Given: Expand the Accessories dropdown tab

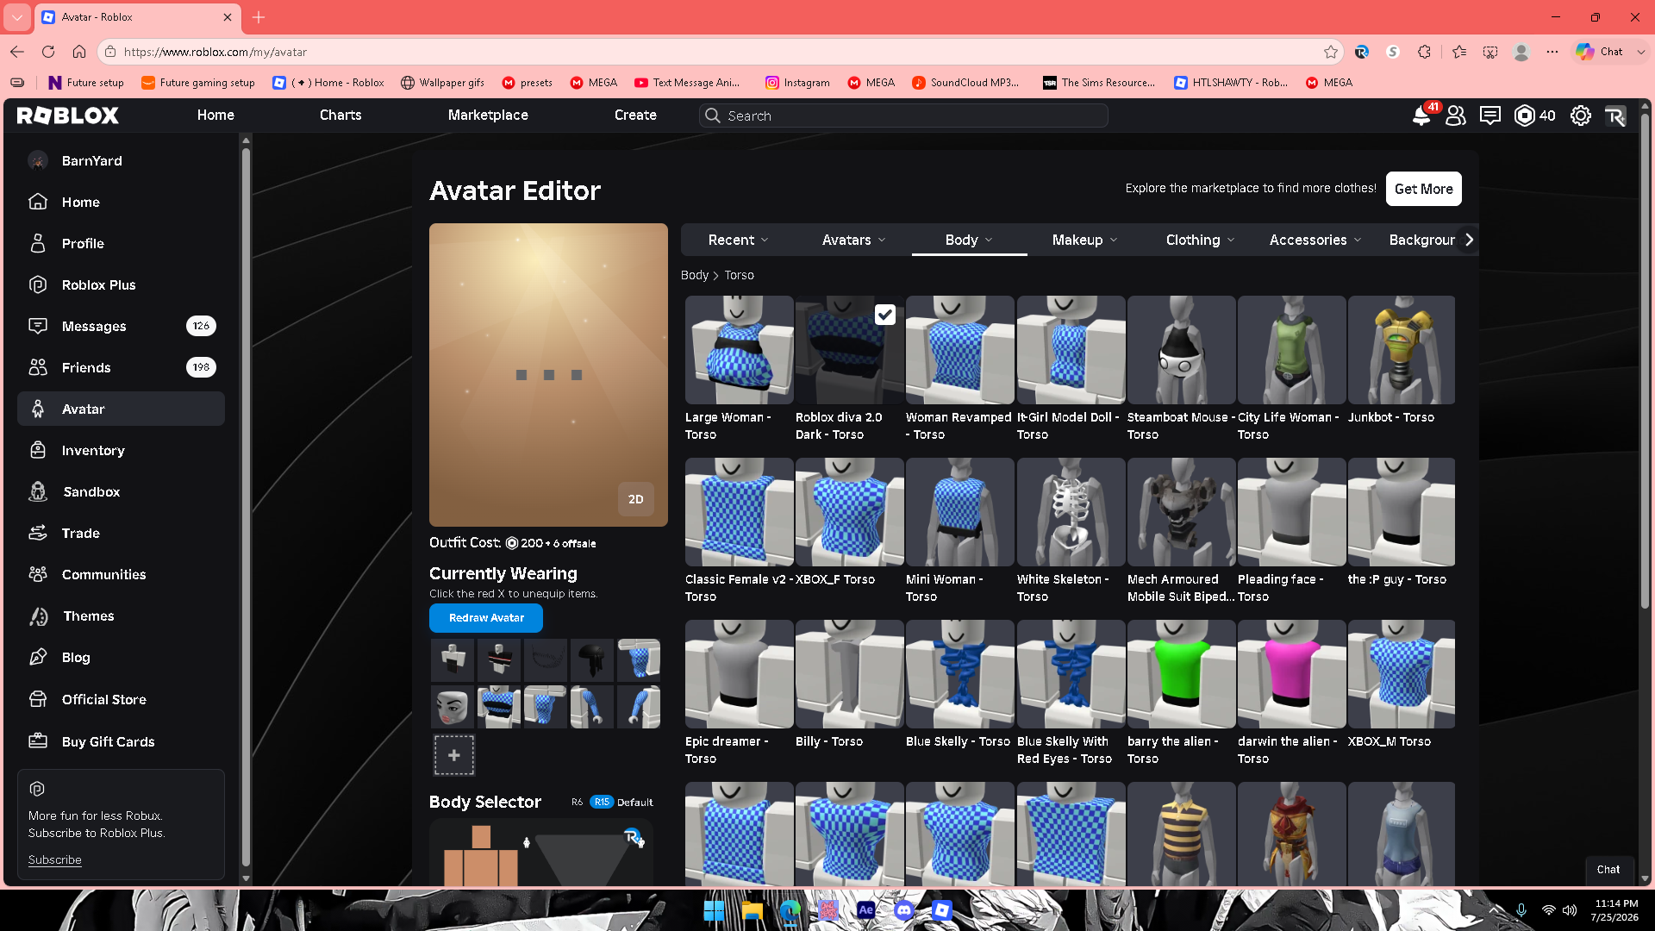Looking at the screenshot, I should [x=1315, y=240].
